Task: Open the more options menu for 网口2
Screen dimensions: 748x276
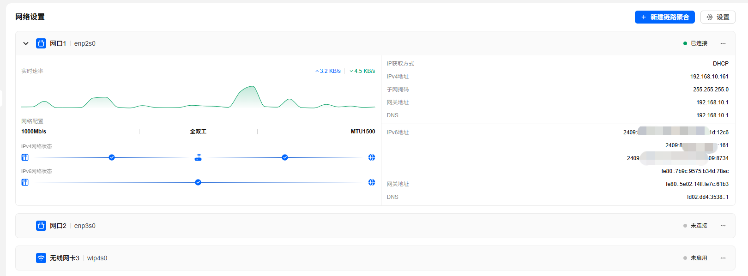Action: (723, 226)
